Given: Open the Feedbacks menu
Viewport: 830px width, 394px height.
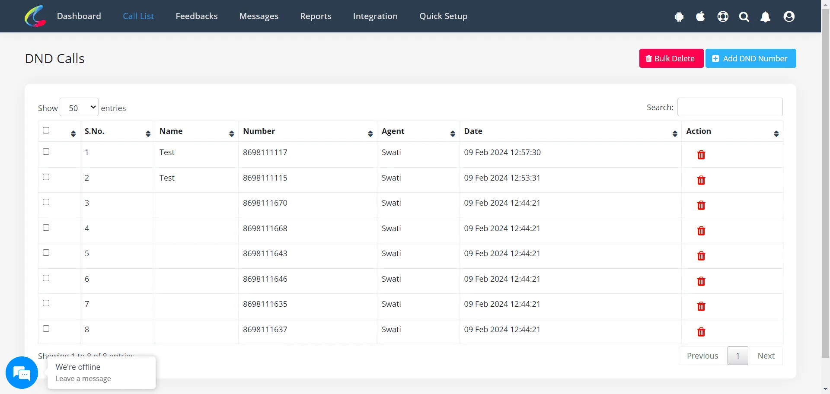Looking at the screenshot, I should (x=197, y=16).
